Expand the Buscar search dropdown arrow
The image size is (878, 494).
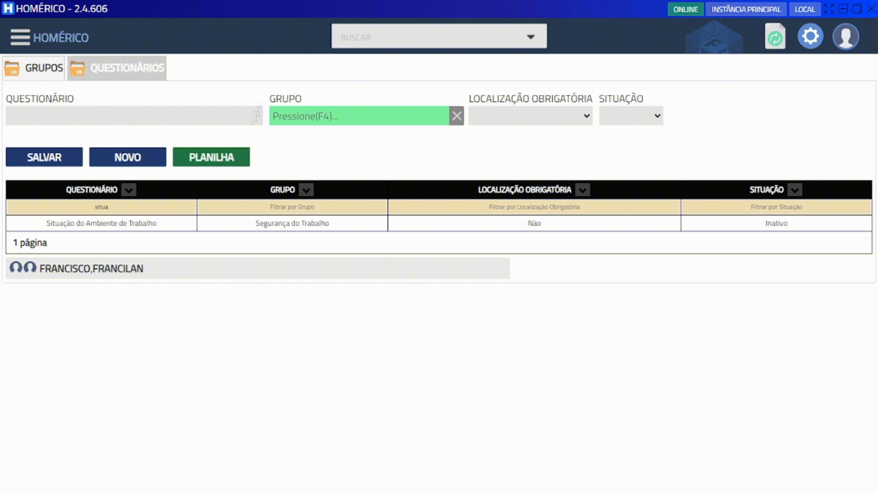530,37
